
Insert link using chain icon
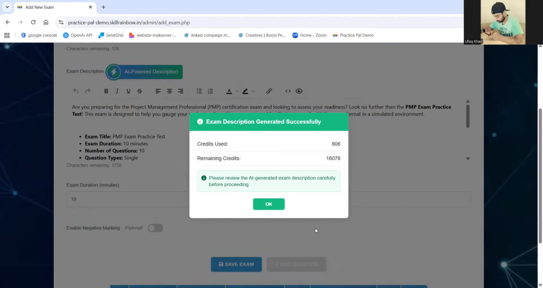pos(269,91)
